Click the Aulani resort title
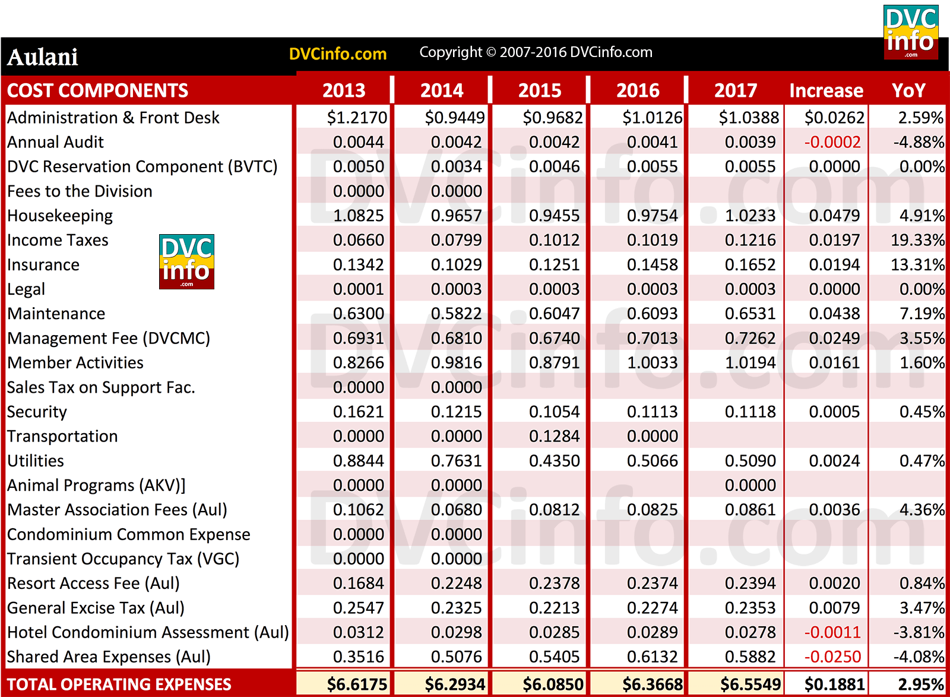Viewport: 950px width, 697px height. point(43,57)
